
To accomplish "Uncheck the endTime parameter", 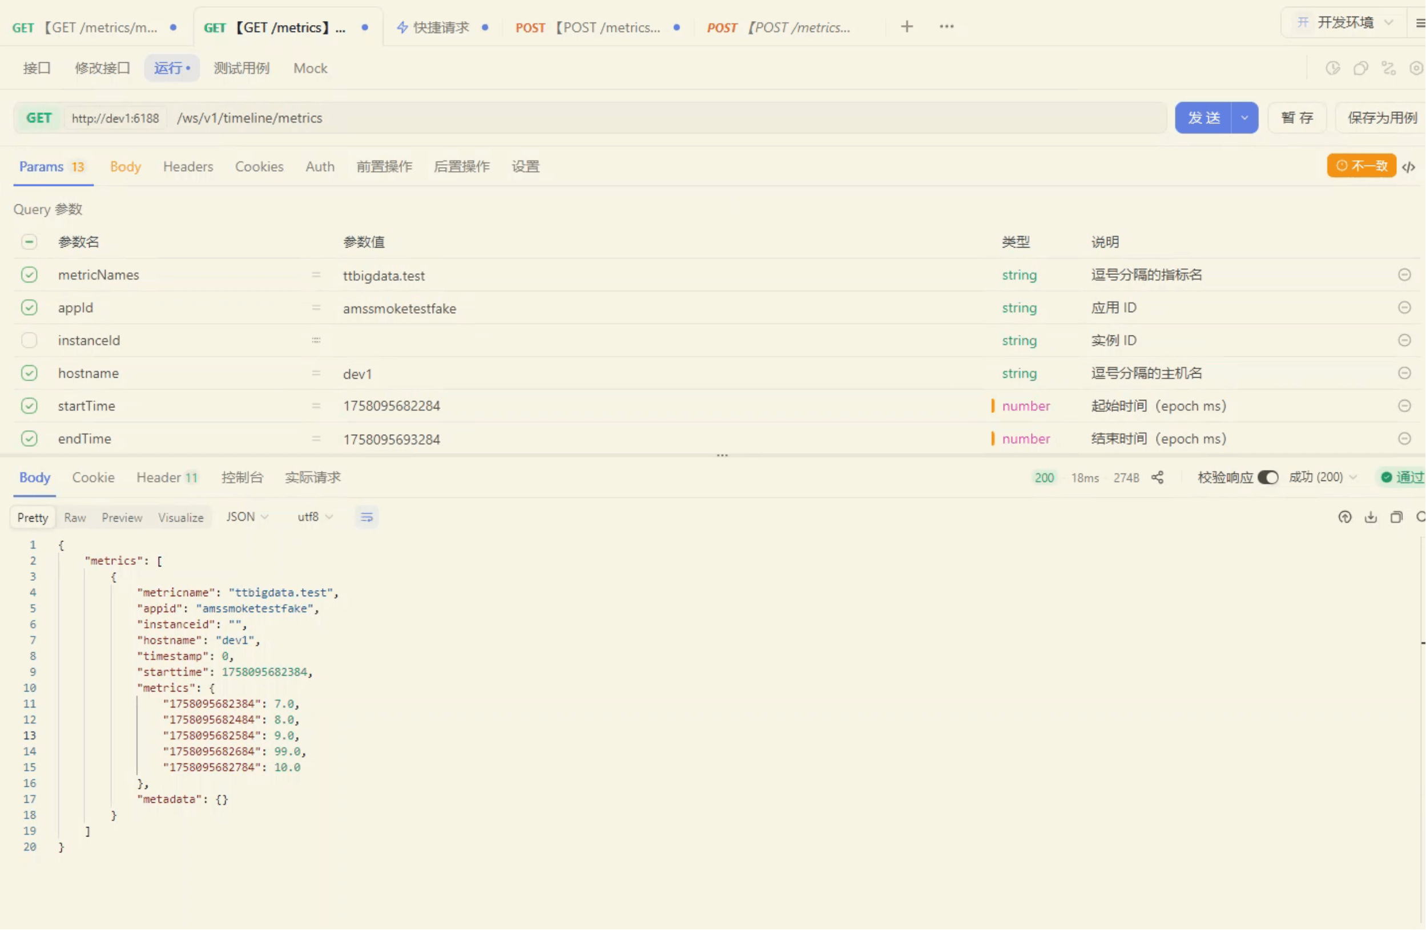I will [29, 439].
